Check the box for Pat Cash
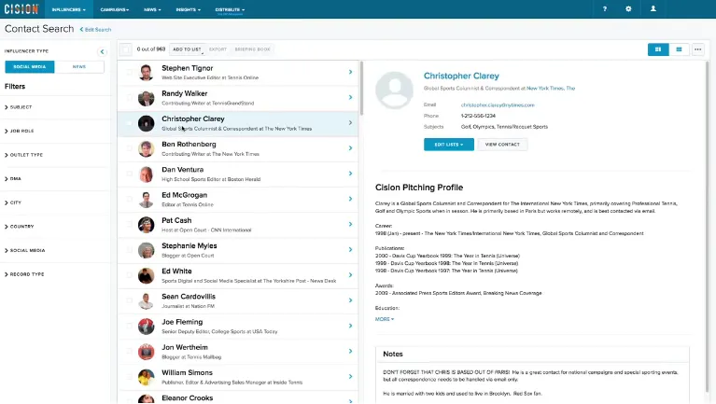This screenshot has width=716, height=404. tap(129, 224)
